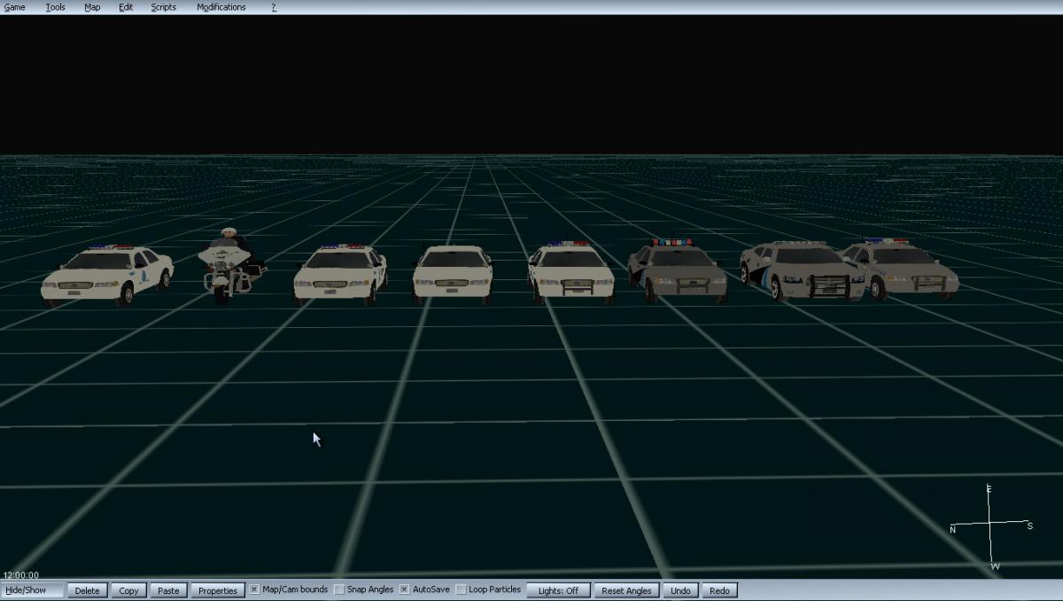Viewport: 1063px width, 601px height.
Task: Enable the Loop Particles checkbox
Action: 461,589
